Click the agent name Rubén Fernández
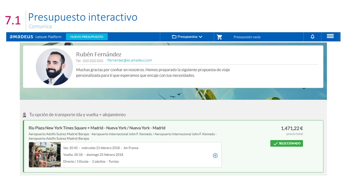Screen dimensions: 347x195 (x=99, y=54)
